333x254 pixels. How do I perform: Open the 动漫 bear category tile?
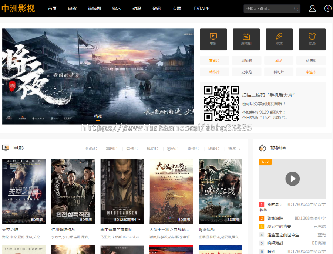tap(312, 40)
